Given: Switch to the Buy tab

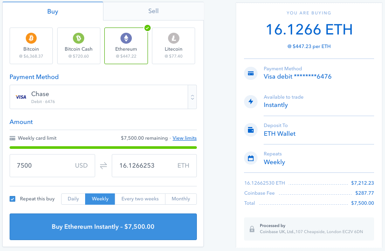Looking at the screenshot, I should (53, 11).
